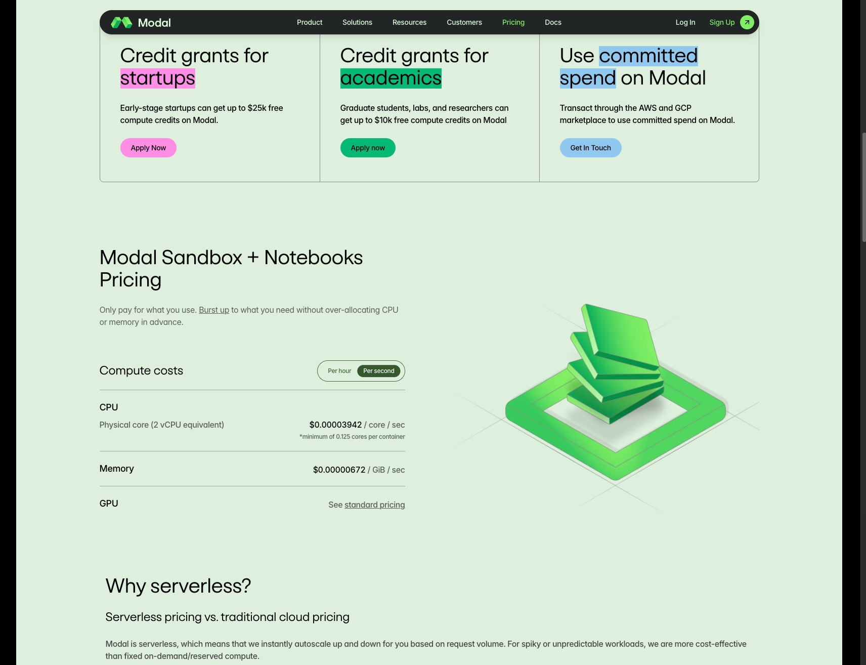Click the Memory price $0.00000672
Image resolution: width=866 pixels, height=665 pixels.
click(x=339, y=470)
